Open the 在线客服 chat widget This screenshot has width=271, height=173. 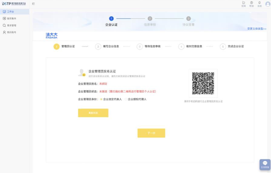tap(265, 164)
